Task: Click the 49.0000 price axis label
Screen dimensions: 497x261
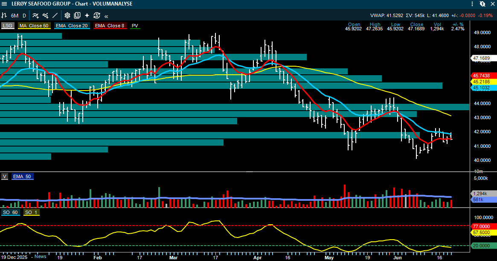Action: point(482,32)
